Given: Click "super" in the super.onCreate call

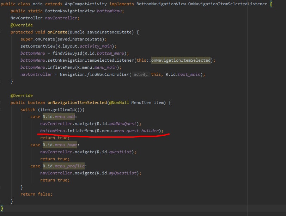Looking at the screenshot, I should click(x=26, y=39).
